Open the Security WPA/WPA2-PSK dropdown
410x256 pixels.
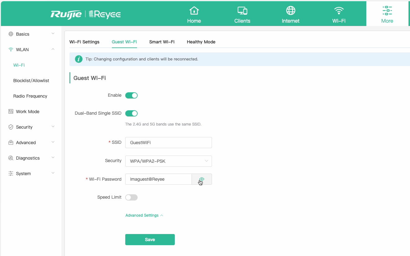point(169,161)
